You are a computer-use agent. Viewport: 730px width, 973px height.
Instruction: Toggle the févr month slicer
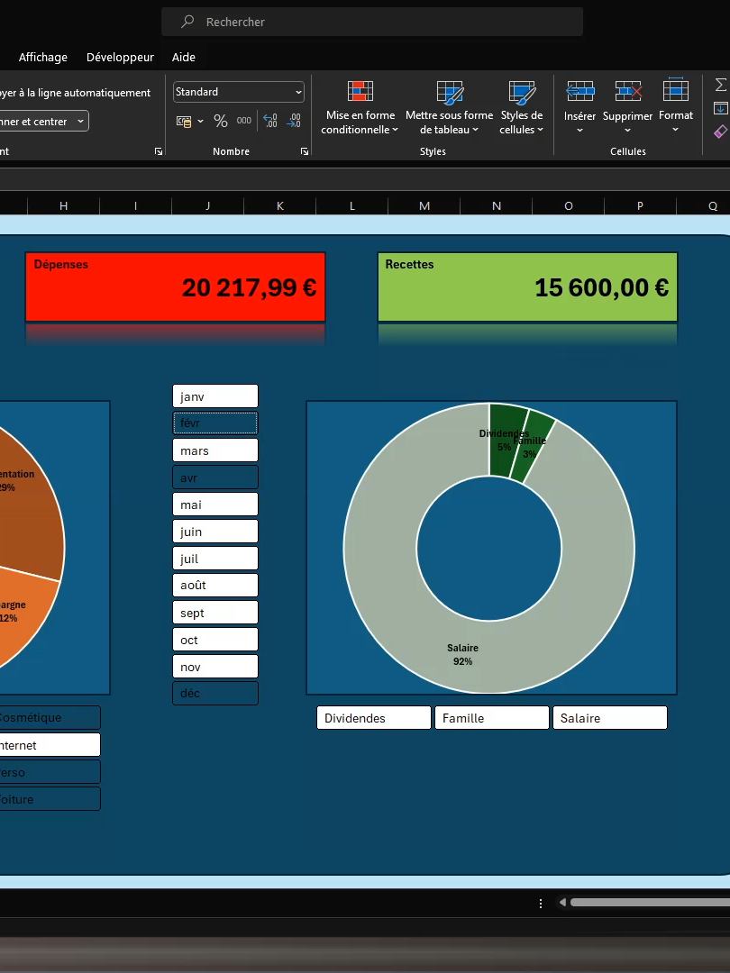click(214, 423)
